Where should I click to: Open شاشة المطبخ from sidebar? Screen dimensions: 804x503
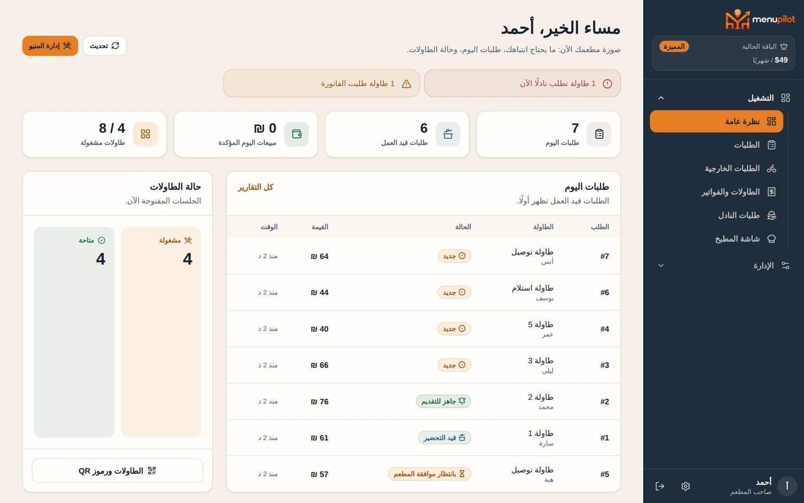pos(716,239)
